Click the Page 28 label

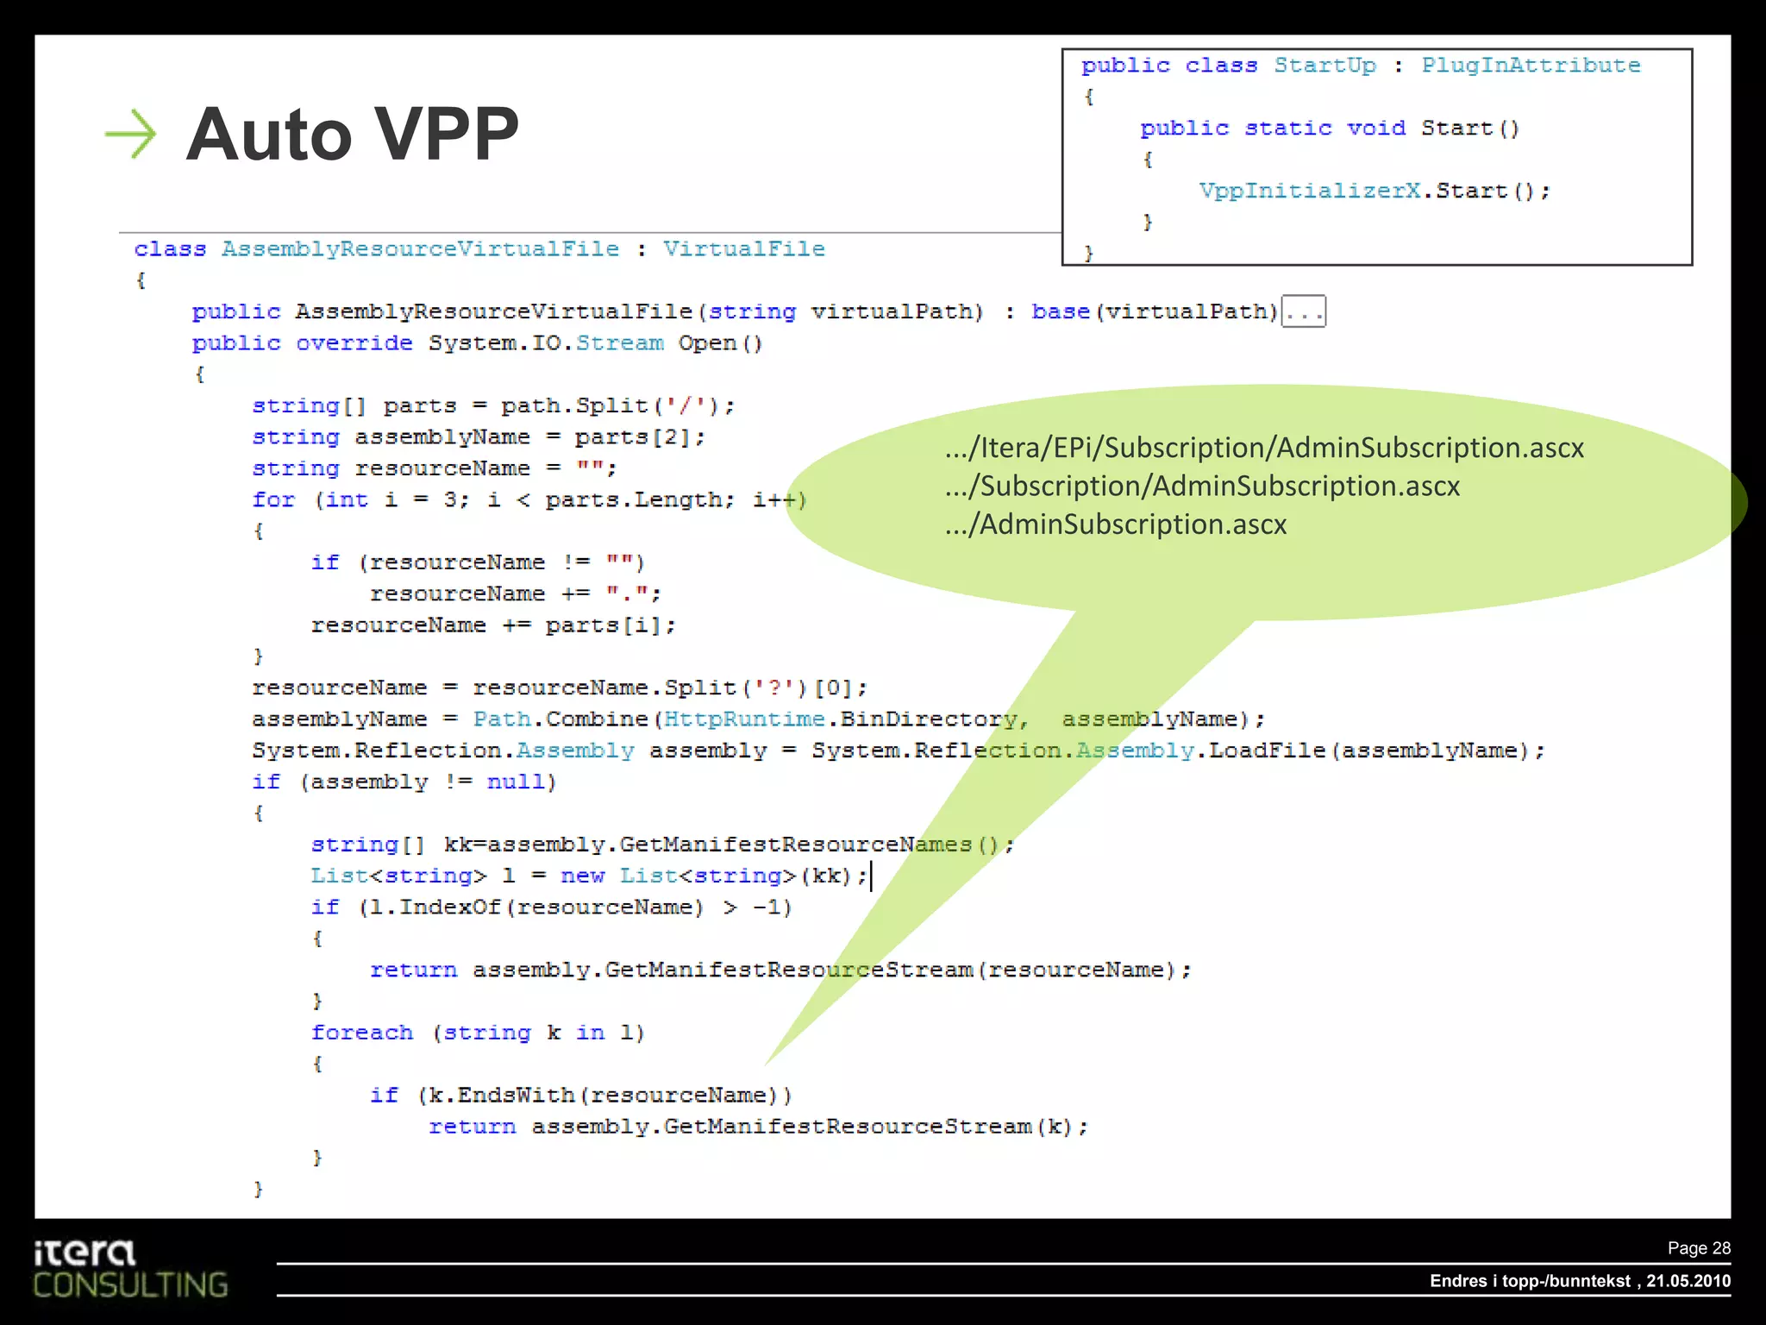[x=1698, y=1248]
